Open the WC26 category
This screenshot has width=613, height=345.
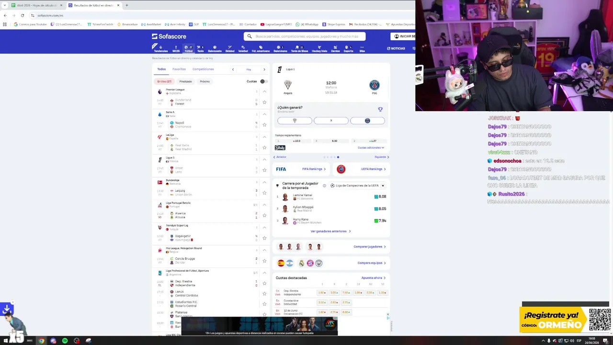pos(176,48)
